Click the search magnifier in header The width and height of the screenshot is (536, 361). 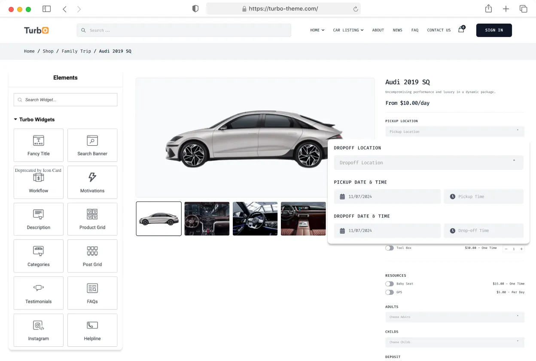[83, 30]
